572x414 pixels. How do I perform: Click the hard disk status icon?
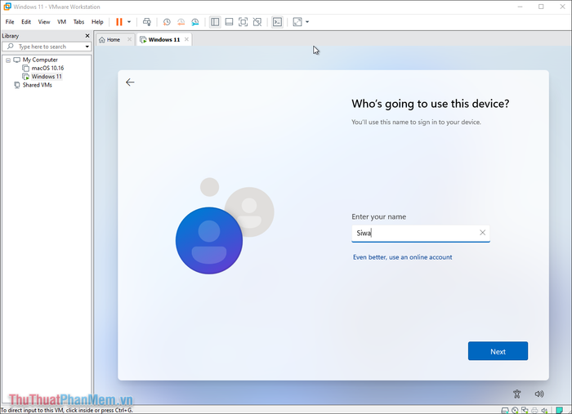pyautogui.click(x=505, y=411)
